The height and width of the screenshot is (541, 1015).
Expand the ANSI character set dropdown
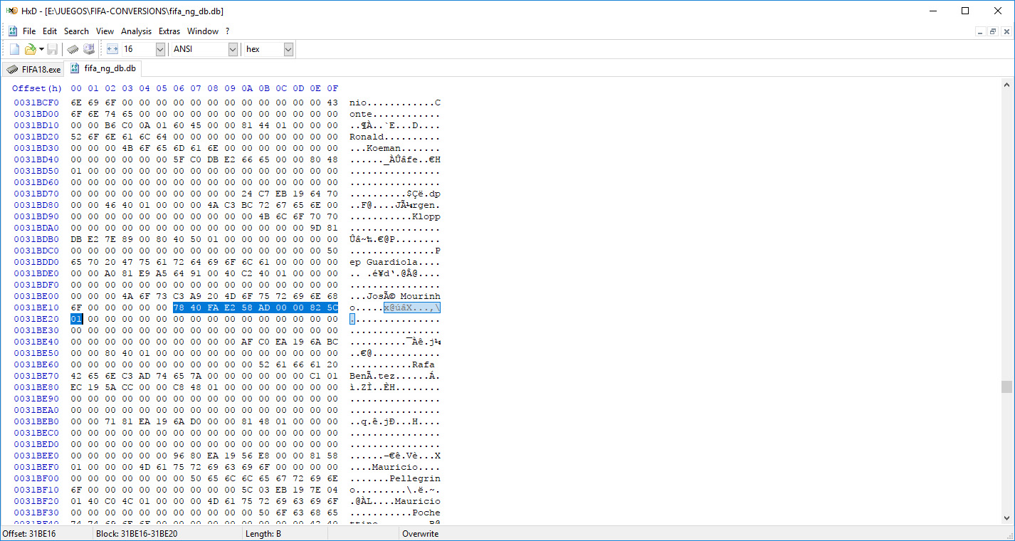point(233,49)
